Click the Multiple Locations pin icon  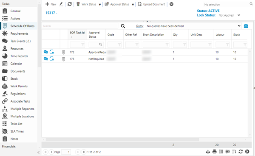click(5, 116)
